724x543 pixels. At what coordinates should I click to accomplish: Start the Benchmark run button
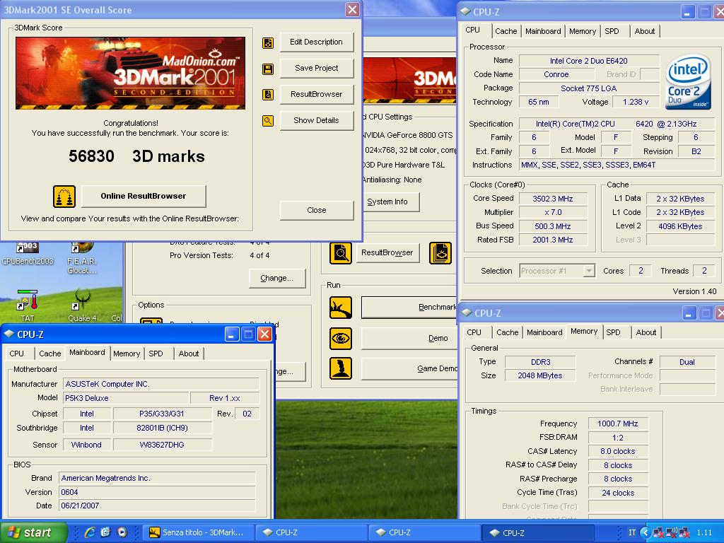[x=409, y=307]
